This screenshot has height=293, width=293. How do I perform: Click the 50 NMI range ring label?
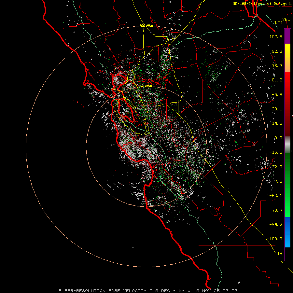[x=146, y=86]
